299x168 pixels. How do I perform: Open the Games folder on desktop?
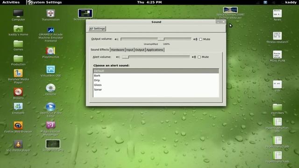tap(18, 43)
